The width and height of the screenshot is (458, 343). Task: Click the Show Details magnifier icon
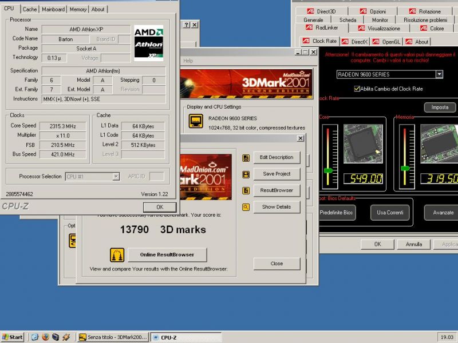click(x=246, y=207)
